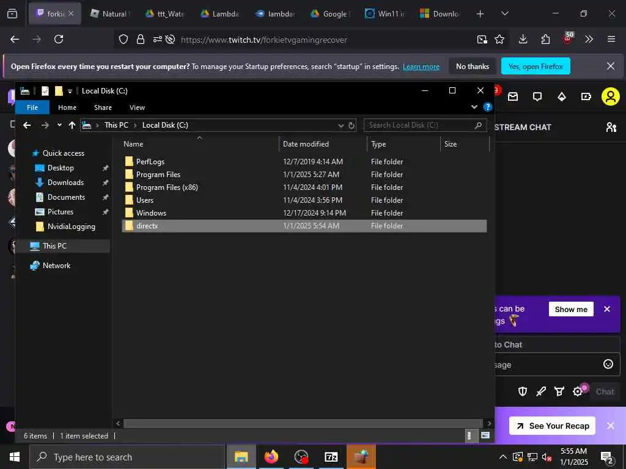Bookmark this page with the star icon
The image size is (626, 469).
click(x=499, y=39)
